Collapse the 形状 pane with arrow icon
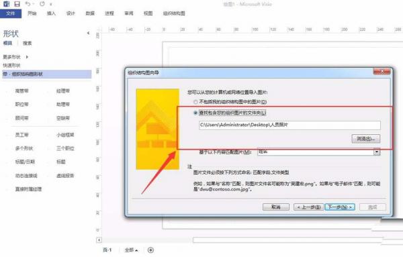This screenshot has height=257, width=403. coord(88,33)
